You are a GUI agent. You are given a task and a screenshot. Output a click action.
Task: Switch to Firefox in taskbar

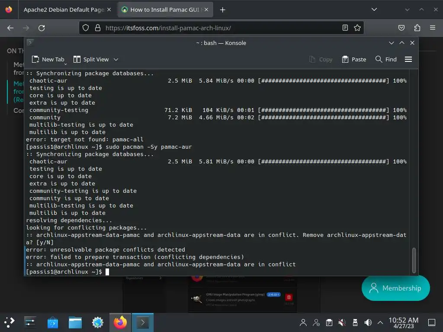click(120, 322)
